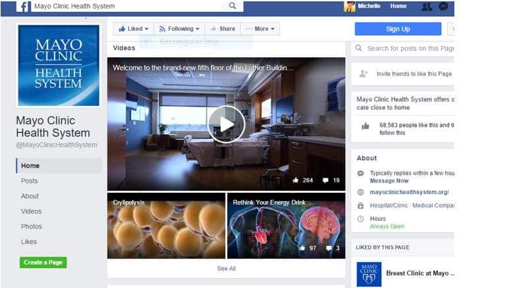This screenshot has height=288, width=511.
Task: Click the Share button
Action: click(222, 29)
